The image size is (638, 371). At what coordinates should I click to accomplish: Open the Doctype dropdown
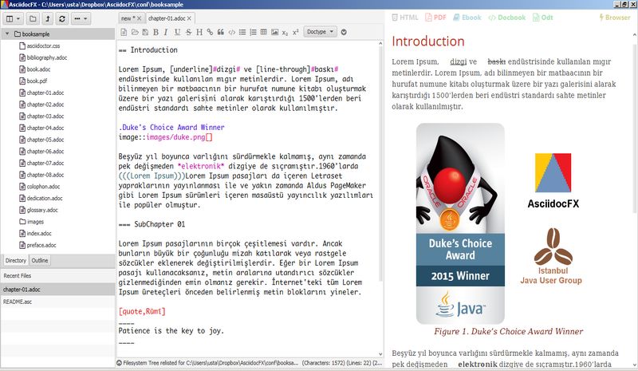320,32
